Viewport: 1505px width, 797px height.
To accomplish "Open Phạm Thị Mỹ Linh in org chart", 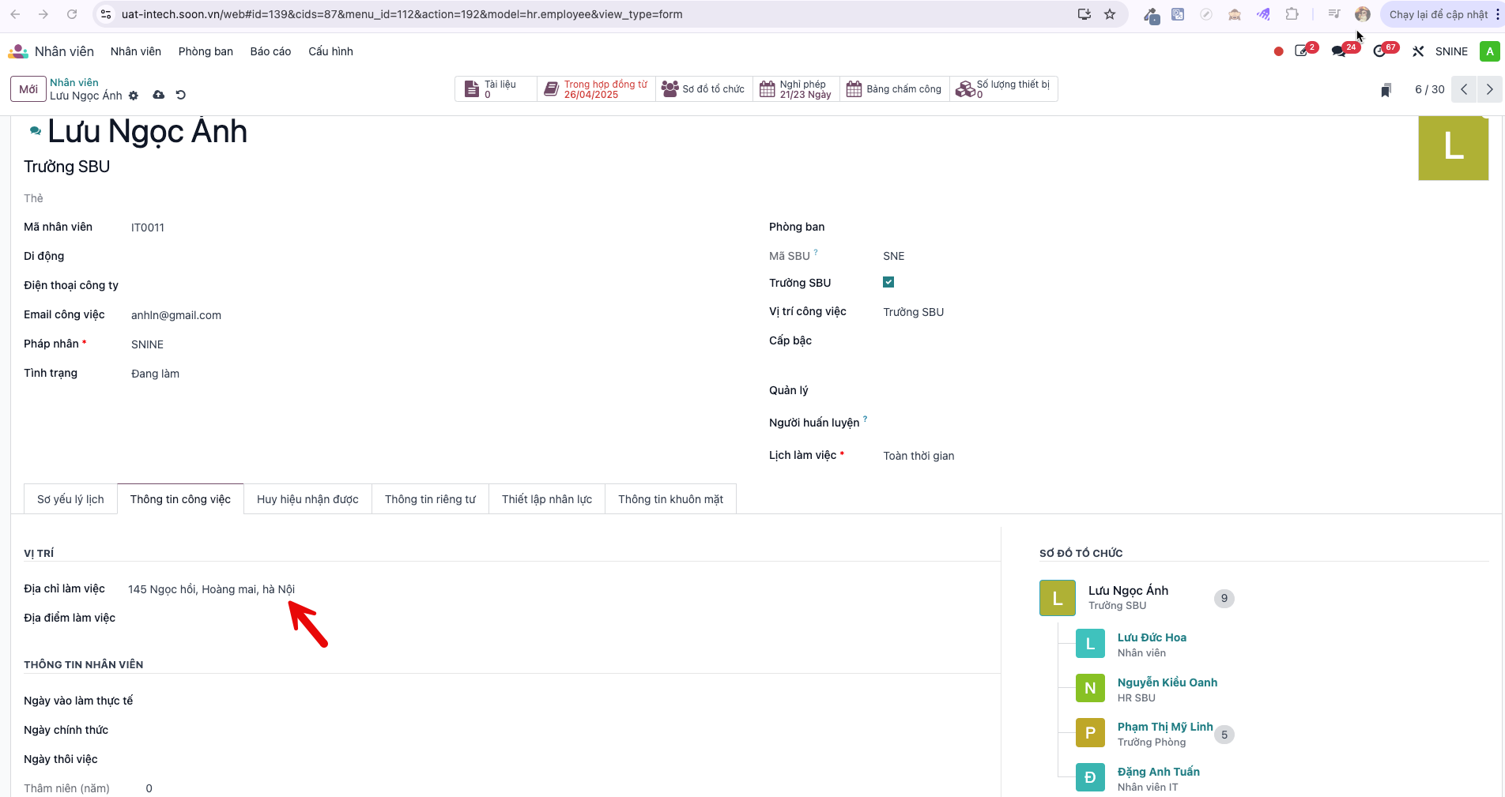I will pyautogui.click(x=1165, y=727).
